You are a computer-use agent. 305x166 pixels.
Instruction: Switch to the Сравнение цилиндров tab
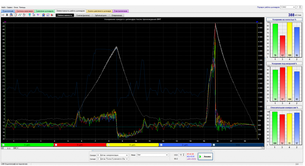point(44,11)
